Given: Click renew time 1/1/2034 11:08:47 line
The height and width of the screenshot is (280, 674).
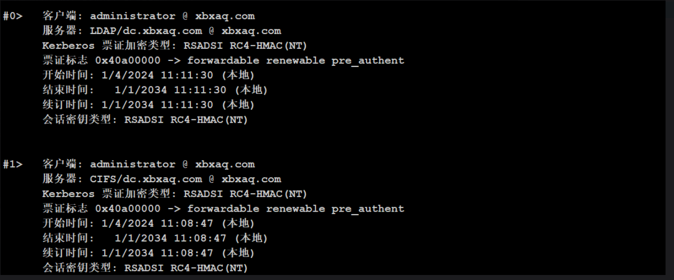Looking at the screenshot, I should click(149, 253).
